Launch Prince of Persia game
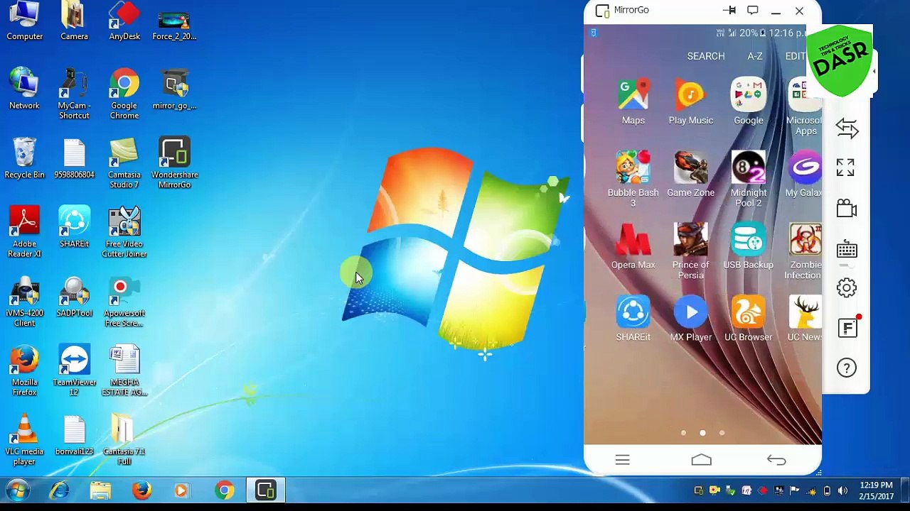The width and height of the screenshot is (910, 511). [x=690, y=251]
